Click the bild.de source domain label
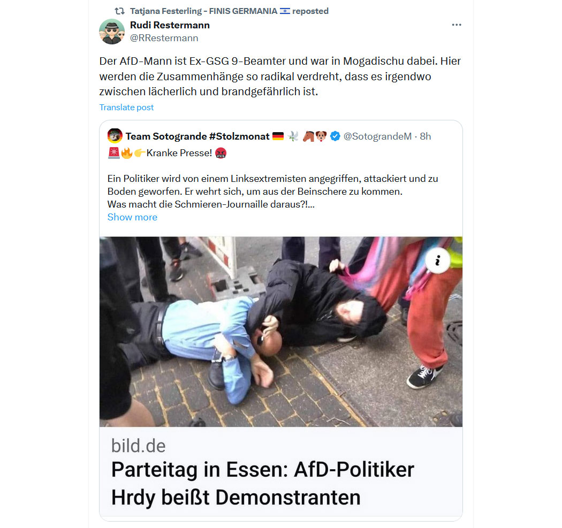Viewport: 562px width, 528px height. click(138, 446)
